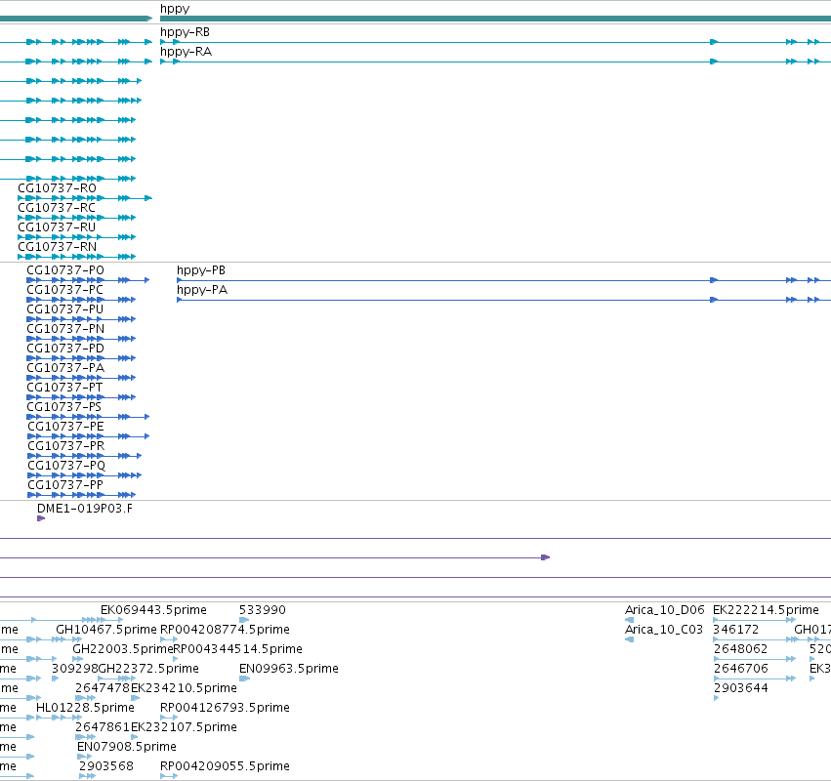Click the hppy gene label
The height and width of the screenshot is (781, 831).
[175, 9]
